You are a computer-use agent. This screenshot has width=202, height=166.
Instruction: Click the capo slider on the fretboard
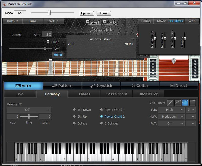point(50,66)
